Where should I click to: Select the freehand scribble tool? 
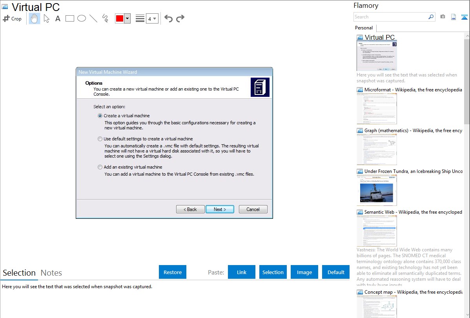pos(105,18)
